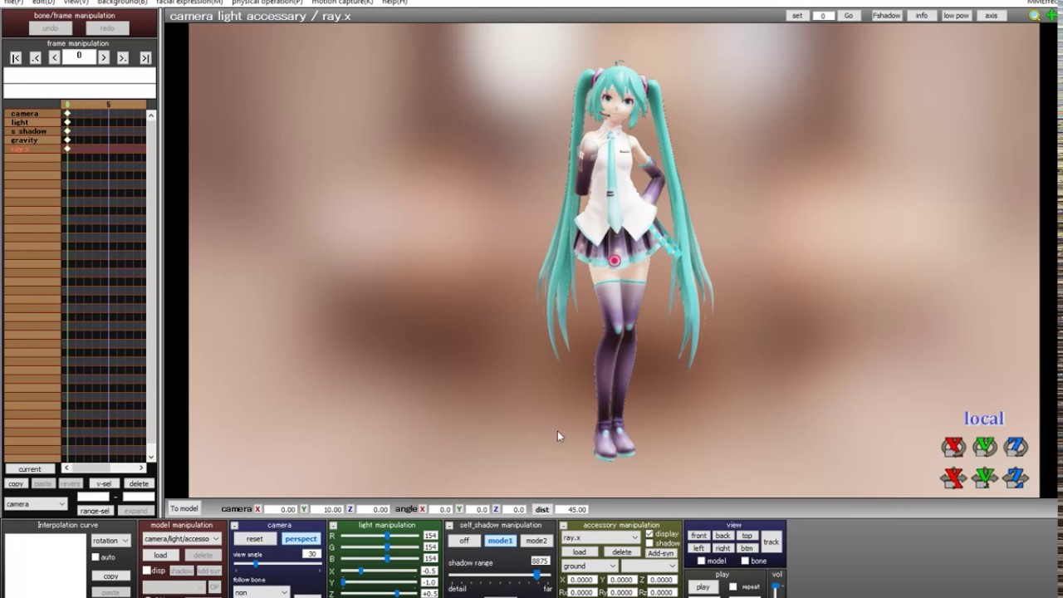Step back one frame (<) button
This screenshot has width=1063, height=598.
(x=54, y=57)
